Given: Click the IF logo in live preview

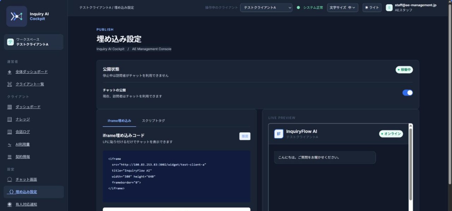Looking at the screenshot, I should (x=279, y=134).
